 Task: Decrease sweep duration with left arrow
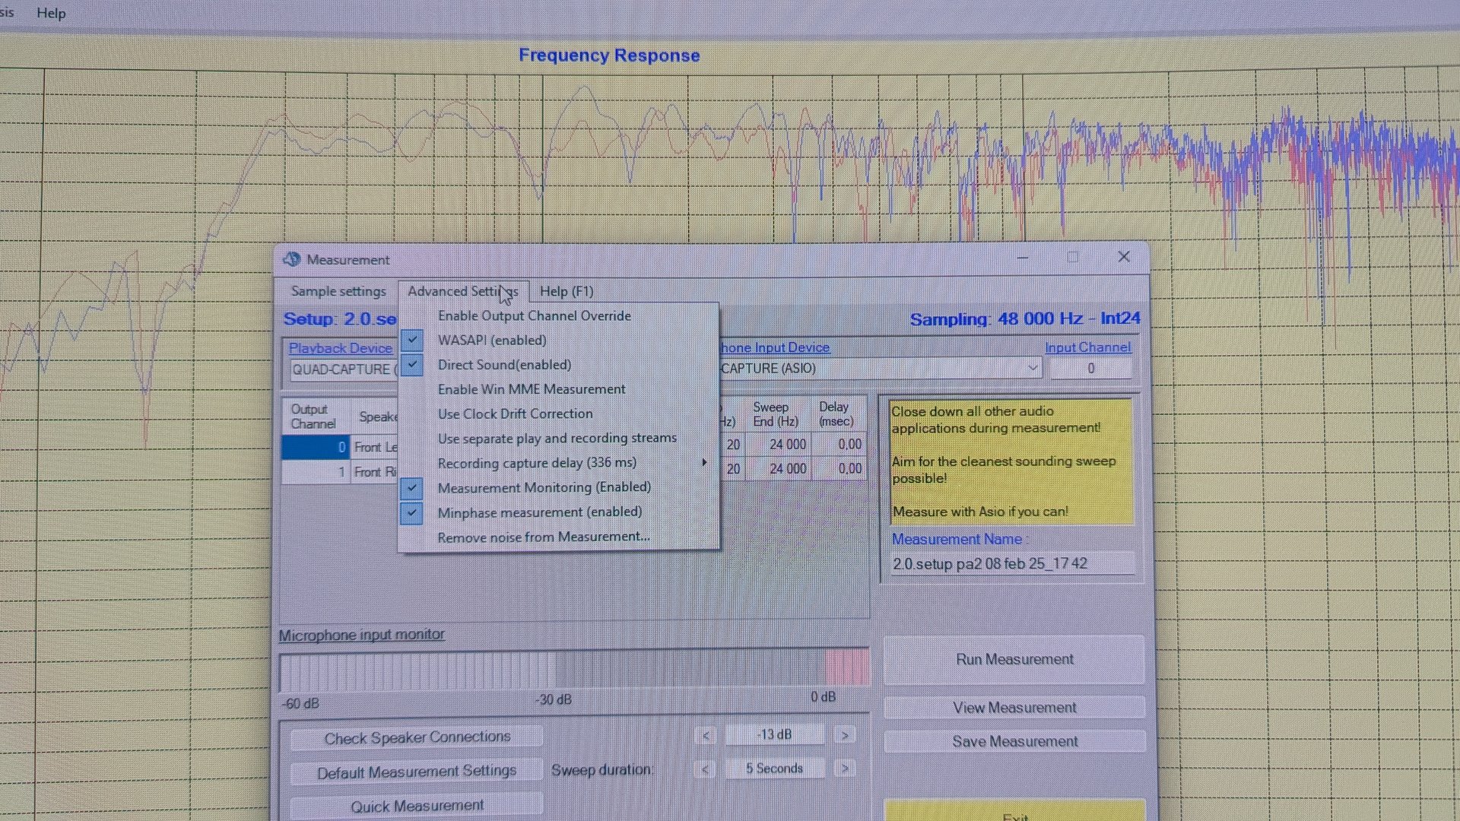[705, 769]
